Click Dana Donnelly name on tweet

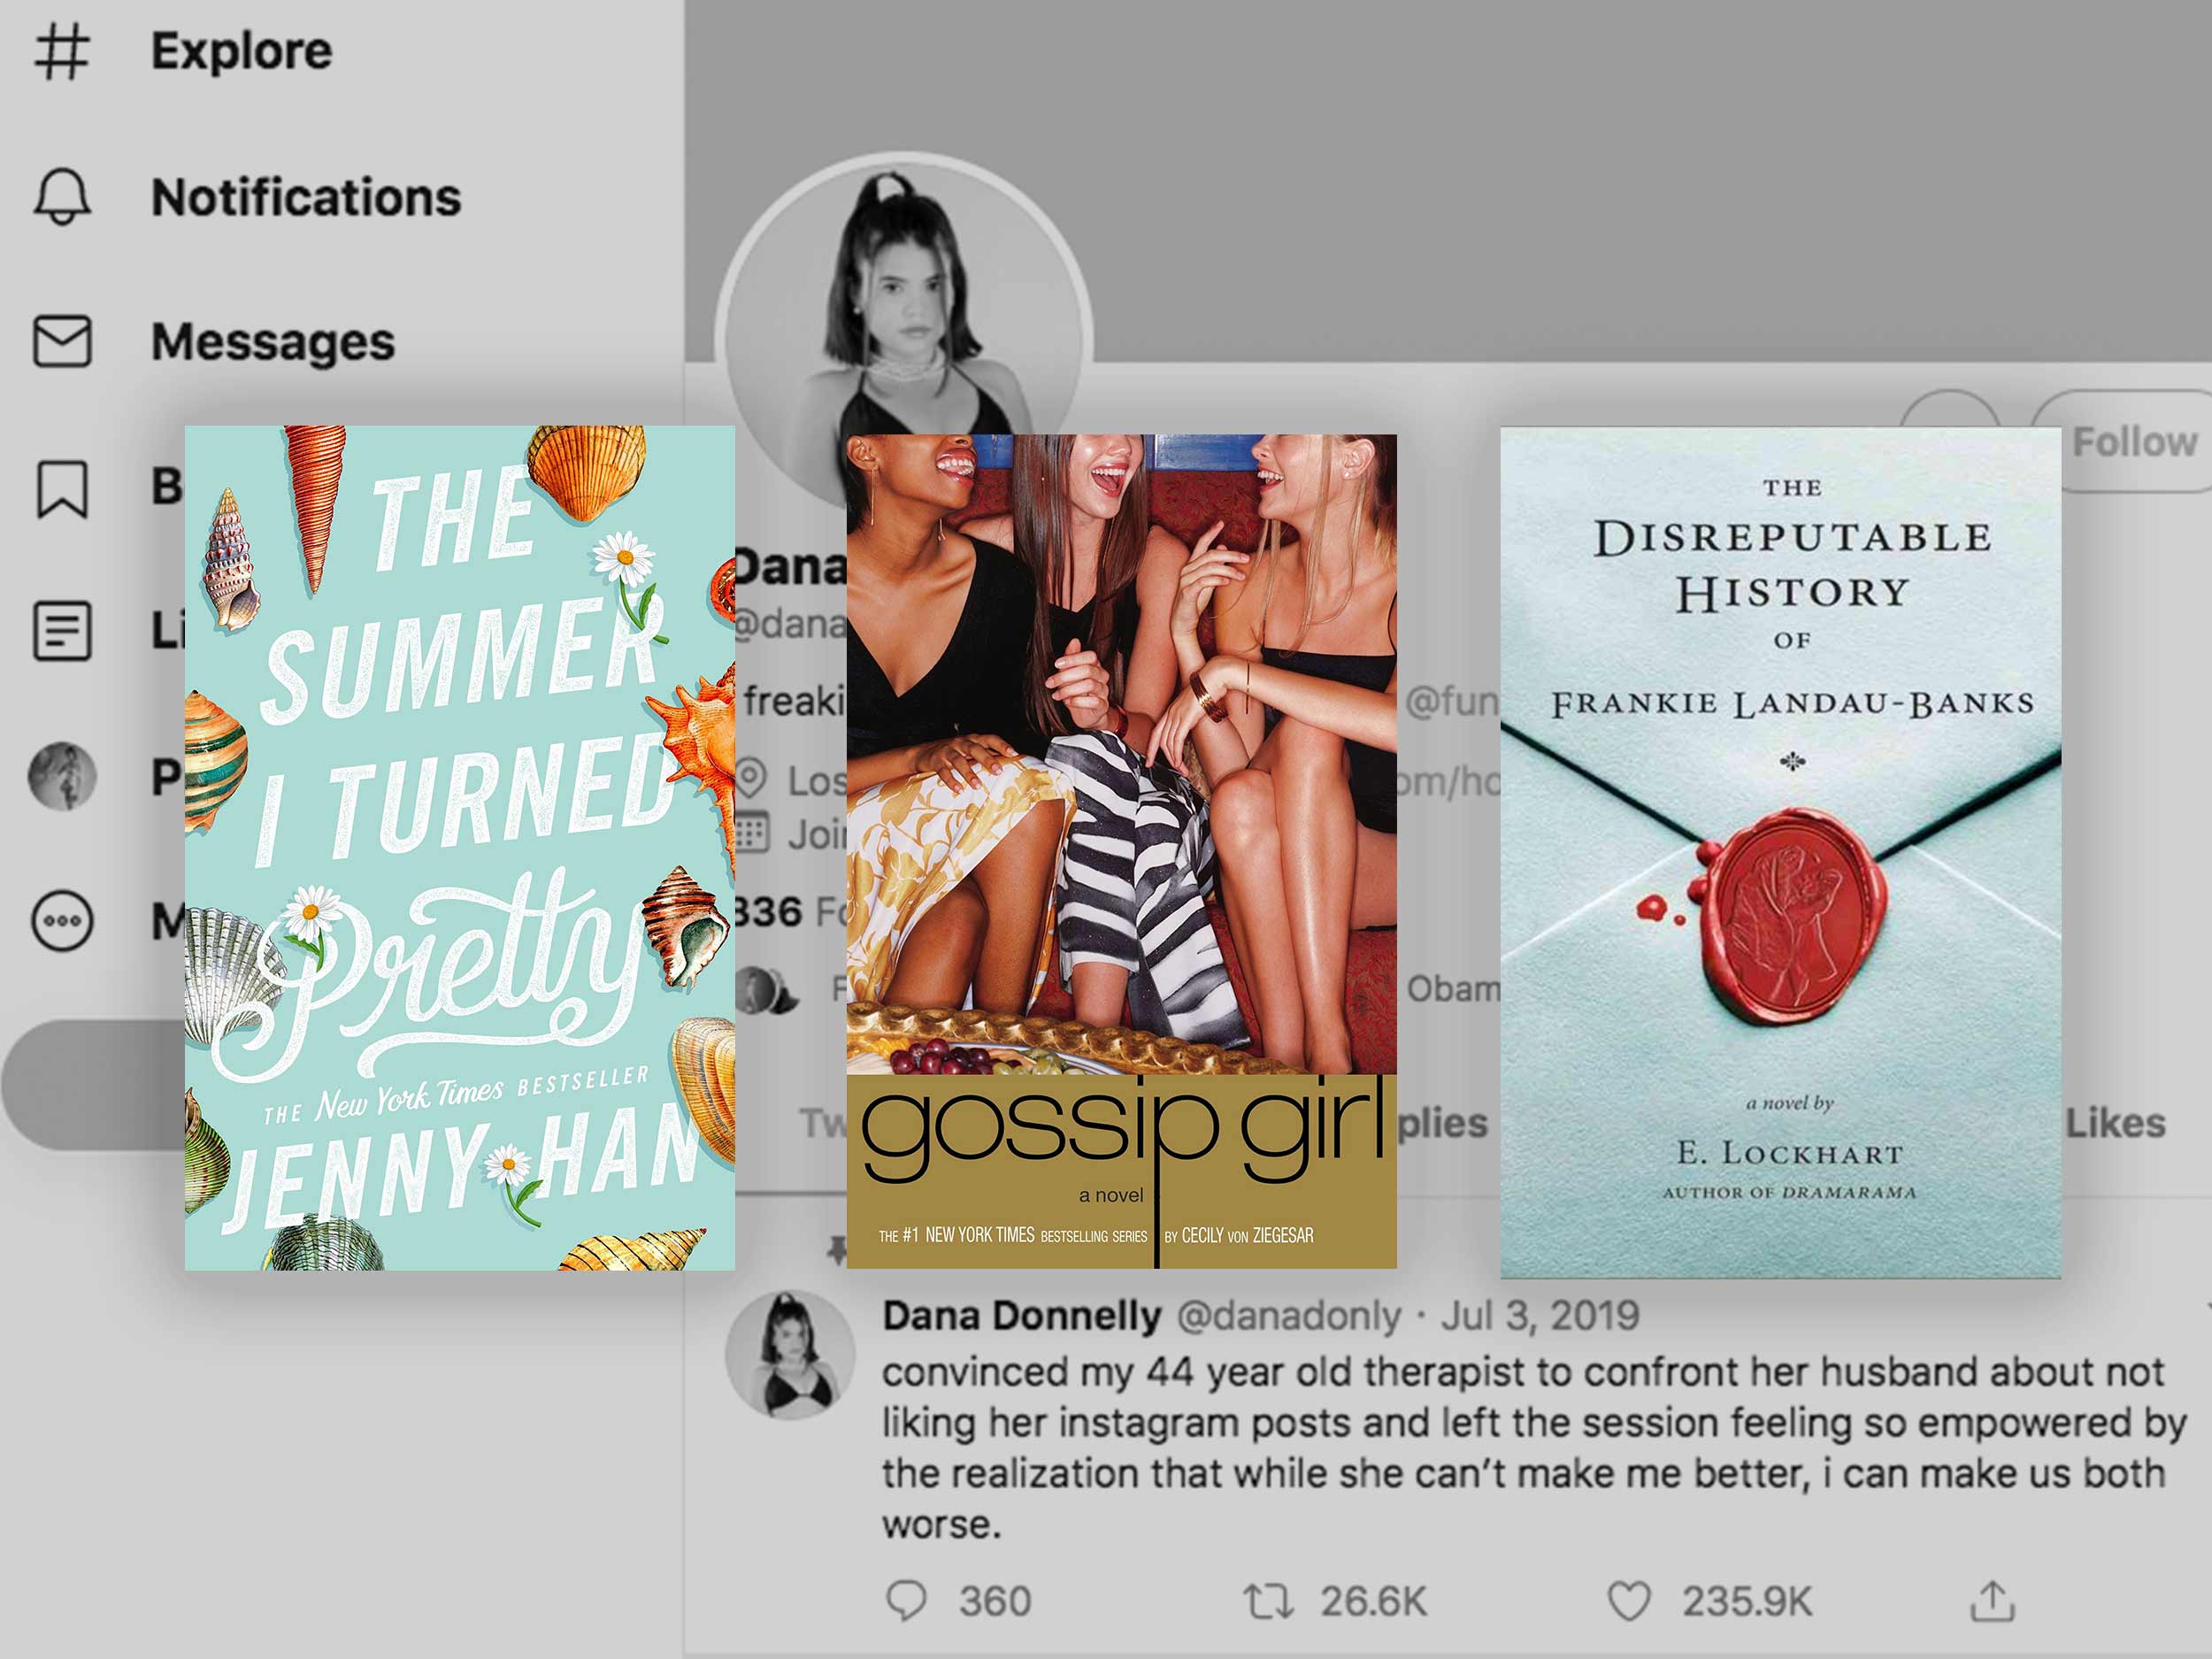(x=1022, y=1315)
